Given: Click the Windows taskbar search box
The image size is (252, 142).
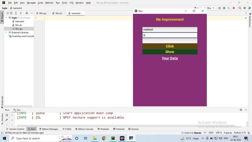Looking at the screenshot, I should point(40,138).
